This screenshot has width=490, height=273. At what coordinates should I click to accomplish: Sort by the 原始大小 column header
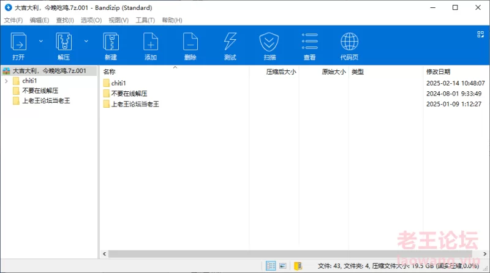[334, 72]
